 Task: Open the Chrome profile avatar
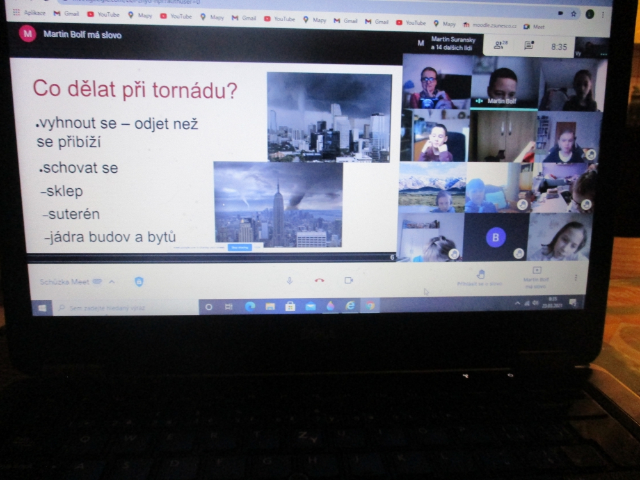click(x=589, y=14)
